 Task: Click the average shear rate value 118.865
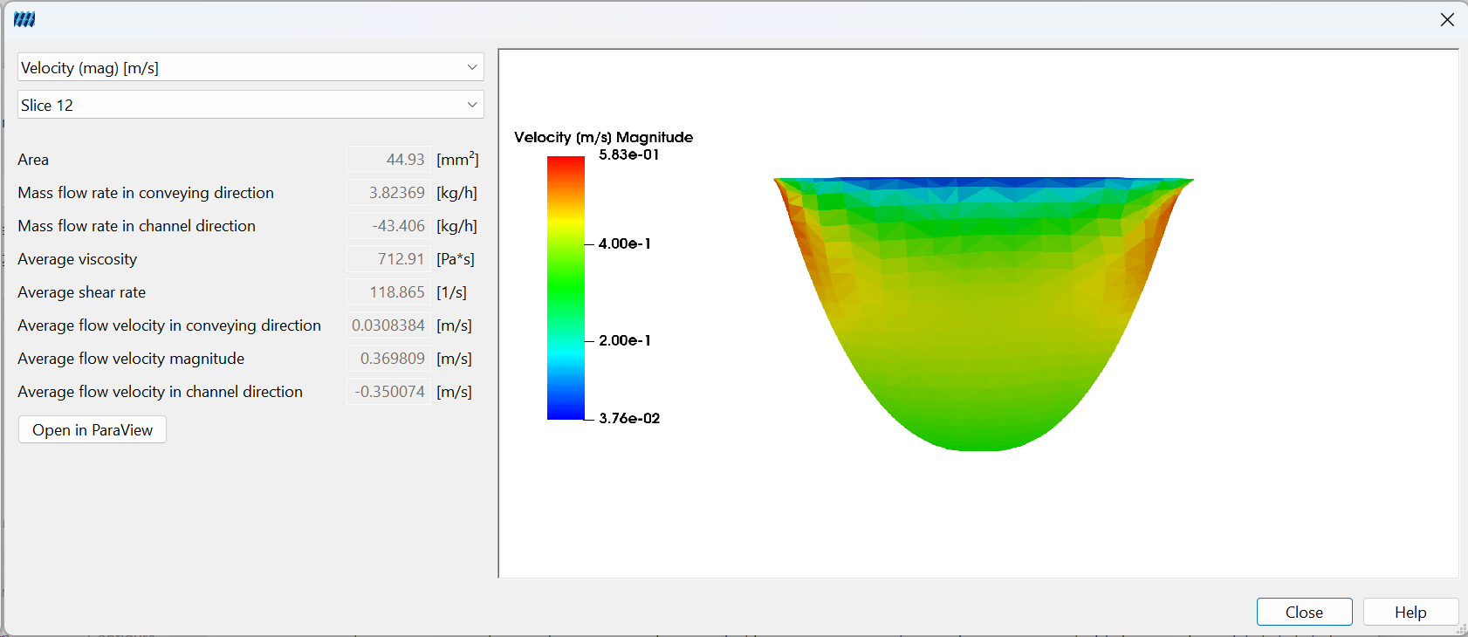click(x=388, y=292)
